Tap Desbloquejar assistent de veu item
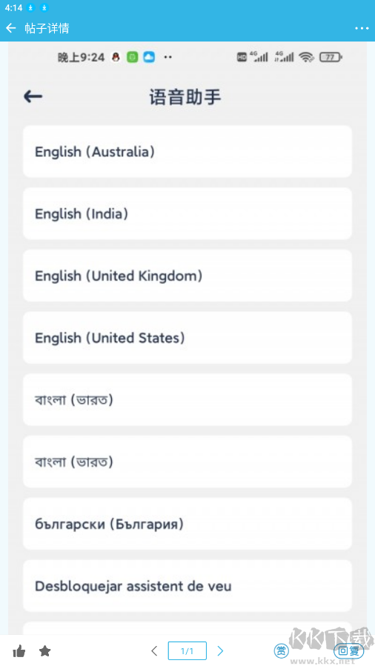This screenshot has width=375, height=666. (187, 586)
